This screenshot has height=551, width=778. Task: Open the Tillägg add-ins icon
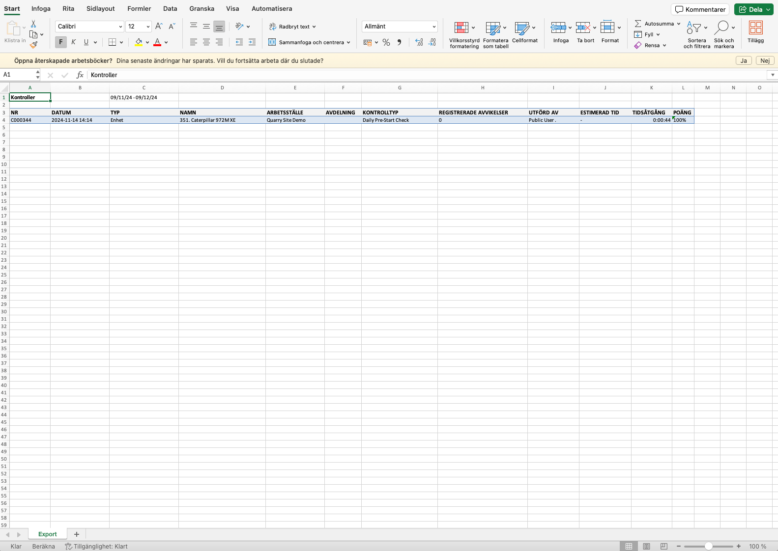755,28
